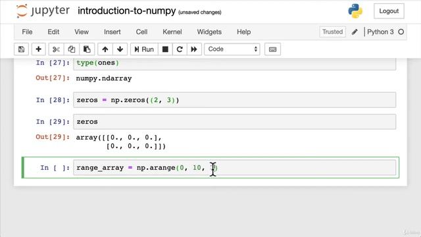Click the type(ones) code cell
Image resolution: width=421 pixels, height=237 pixels.
234,64
